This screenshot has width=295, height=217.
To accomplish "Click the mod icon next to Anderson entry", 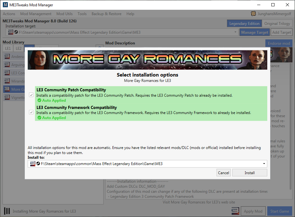I will click(x=7, y=56).
